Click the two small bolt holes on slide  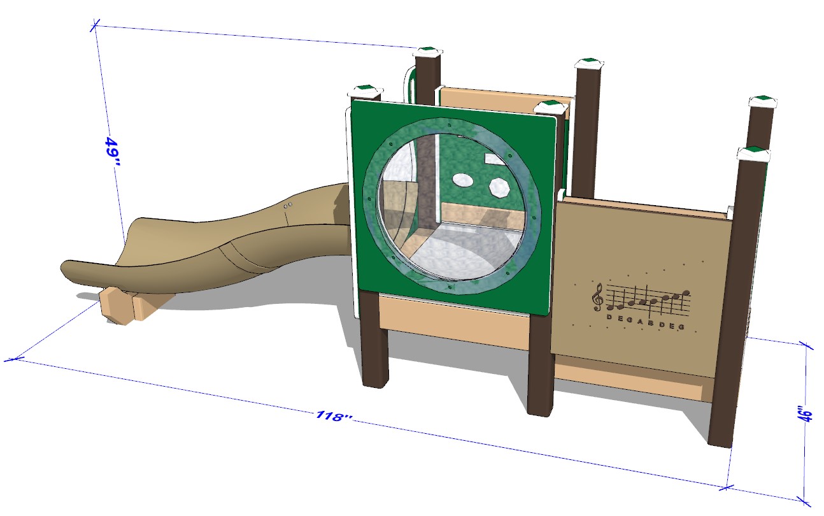287,205
